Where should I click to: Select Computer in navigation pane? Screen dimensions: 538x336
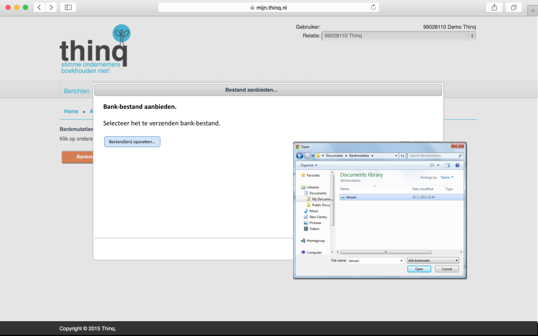point(311,252)
